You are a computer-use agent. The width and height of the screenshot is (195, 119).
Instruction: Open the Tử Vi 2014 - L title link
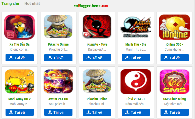pyautogui.click(x=136, y=99)
